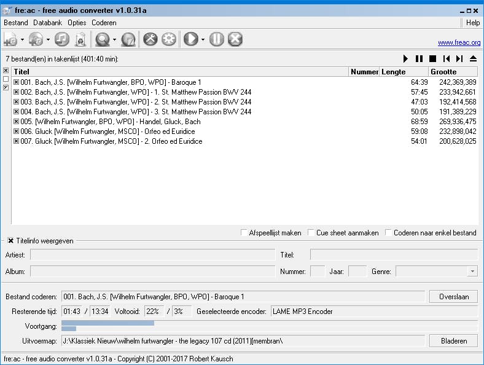Skip to the previous track in player
The height and width of the screenshot is (365, 484).
click(x=447, y=58)
